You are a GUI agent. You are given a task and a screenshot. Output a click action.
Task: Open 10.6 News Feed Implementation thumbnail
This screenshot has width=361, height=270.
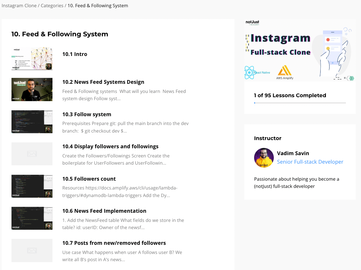(32, 218)
